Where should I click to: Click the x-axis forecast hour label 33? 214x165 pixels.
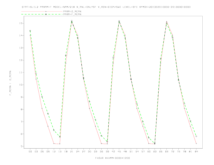pos(95,152)
